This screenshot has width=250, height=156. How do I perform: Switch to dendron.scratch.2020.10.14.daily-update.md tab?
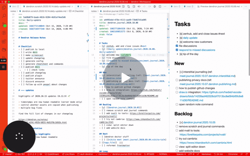(48, 6)
